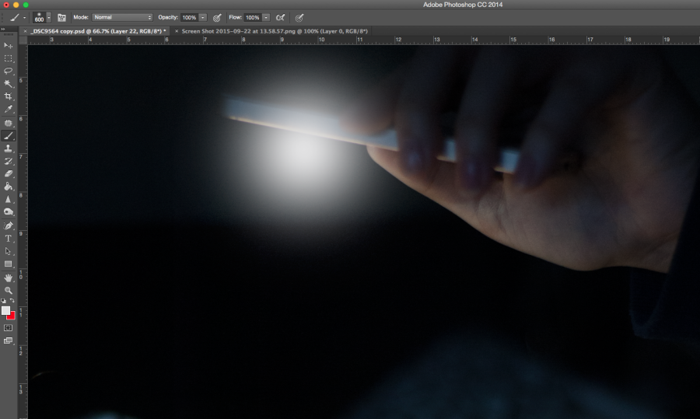Click the Flow value field
The image size is (700, 419).
coord(253,17)
